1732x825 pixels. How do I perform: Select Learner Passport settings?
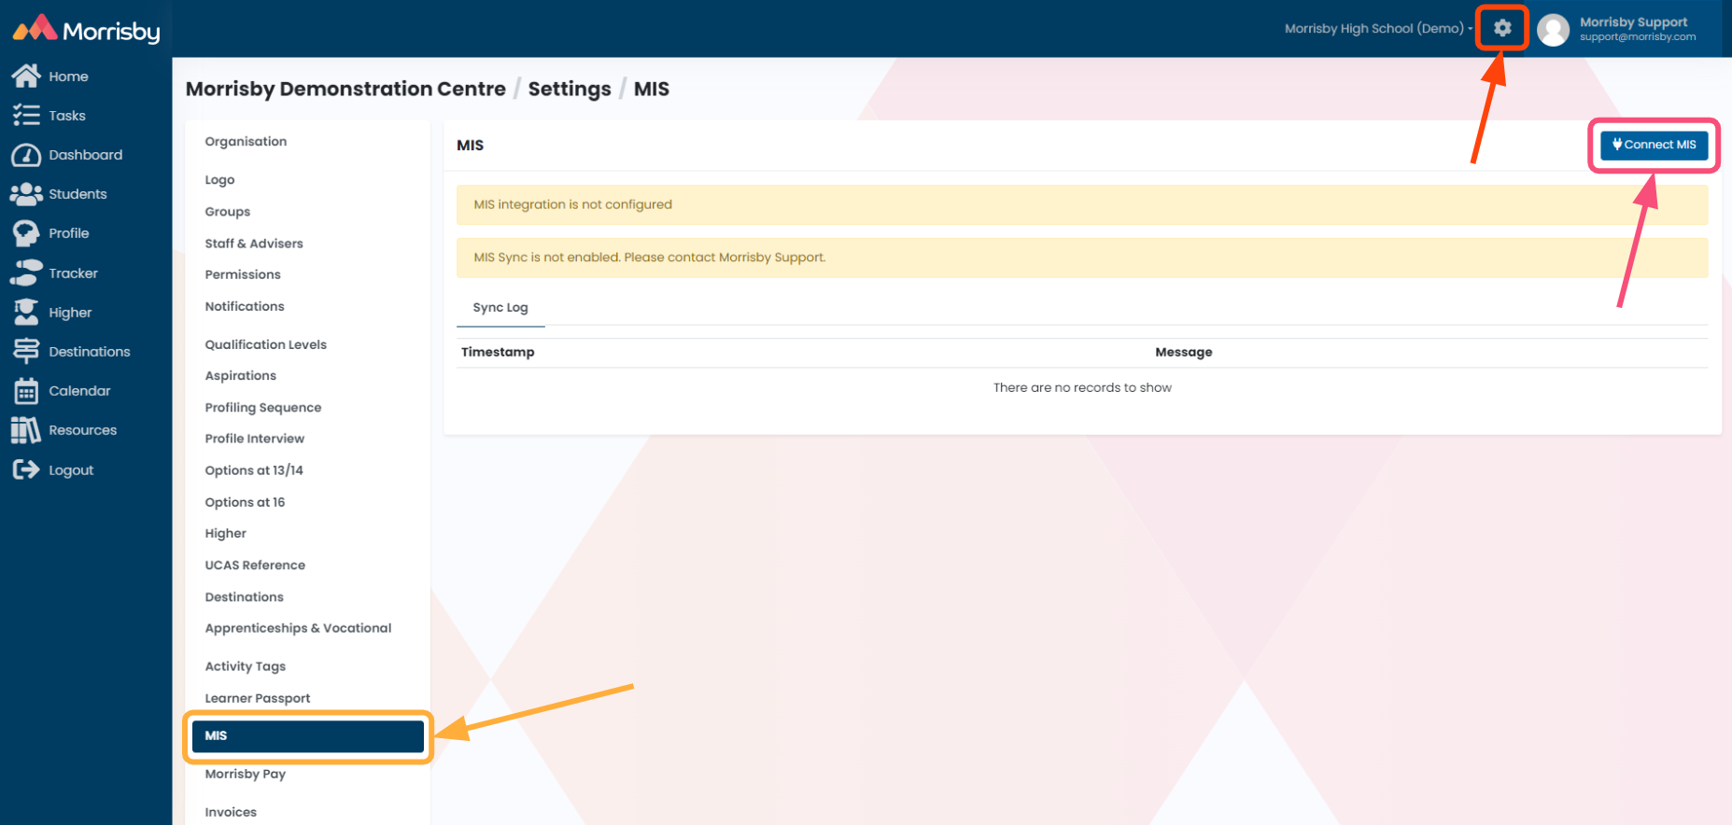[x=258, y=698]
